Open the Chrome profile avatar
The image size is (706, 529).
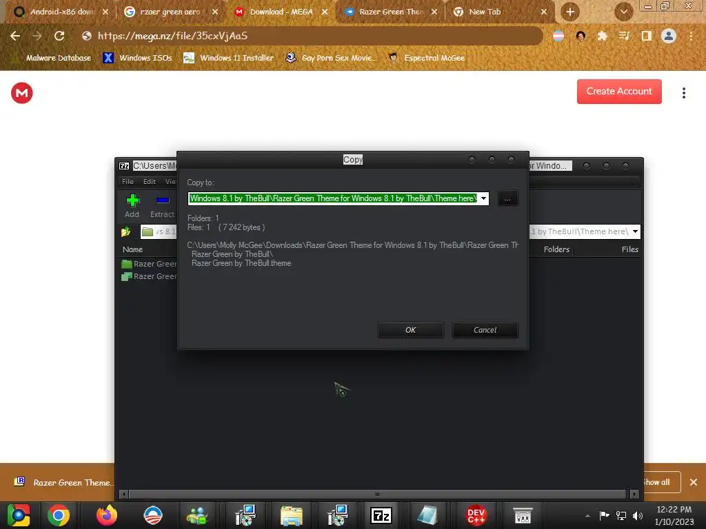[669, 36]
